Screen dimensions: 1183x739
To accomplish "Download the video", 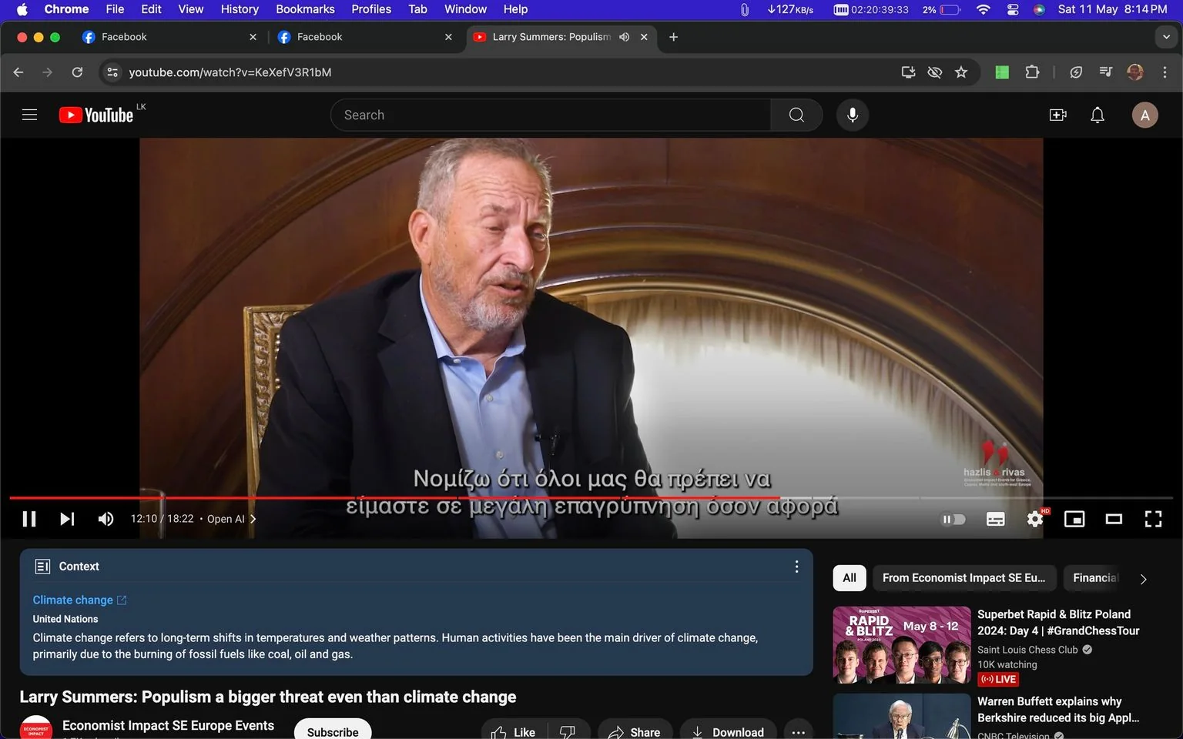I will [728, 732].
